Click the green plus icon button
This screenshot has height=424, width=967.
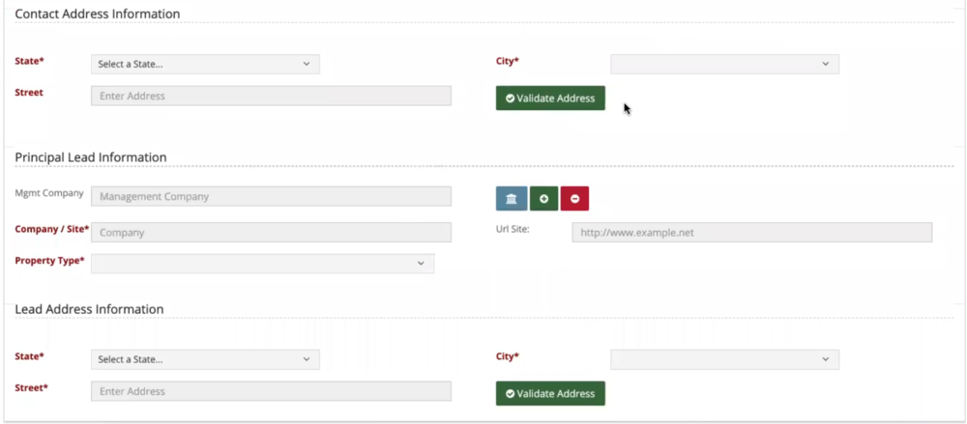pyautogui.click(x=543, y=198)
